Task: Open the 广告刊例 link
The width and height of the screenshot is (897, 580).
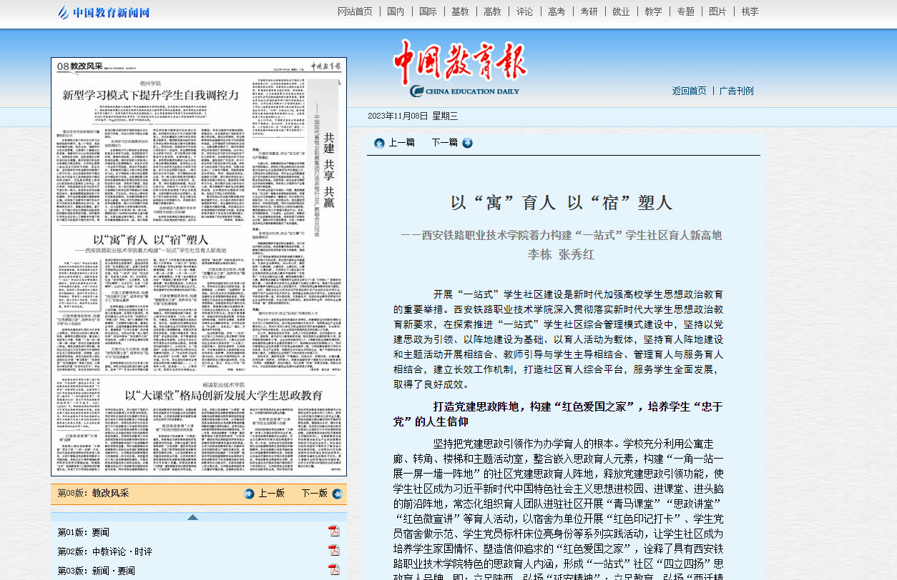Action: click(x=736, y=91)
